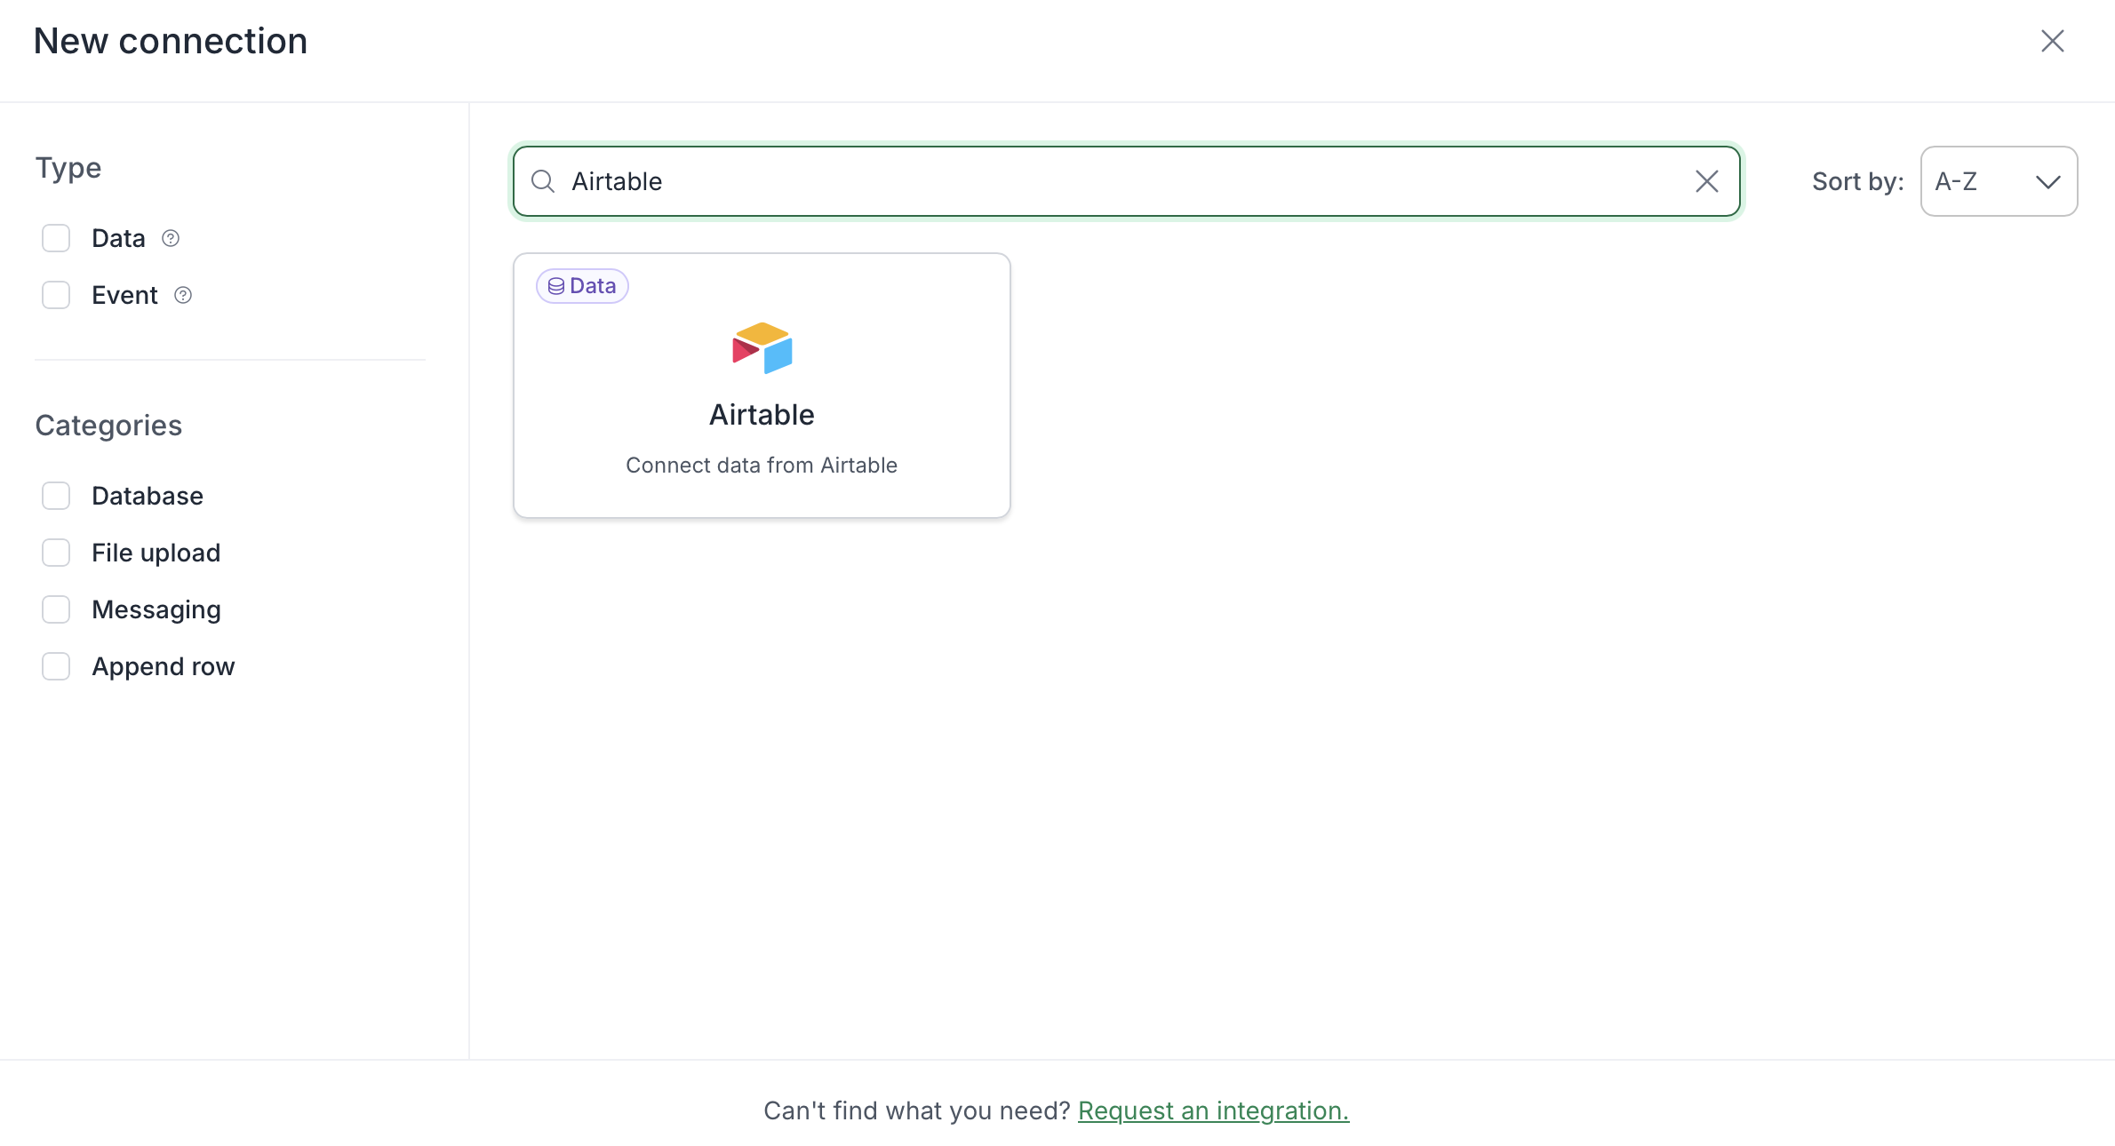Viewport: 2115px width, 1146px height.
Task: Close the New connection dialog
Action: pyautogui.click(x=2052, y=41)
